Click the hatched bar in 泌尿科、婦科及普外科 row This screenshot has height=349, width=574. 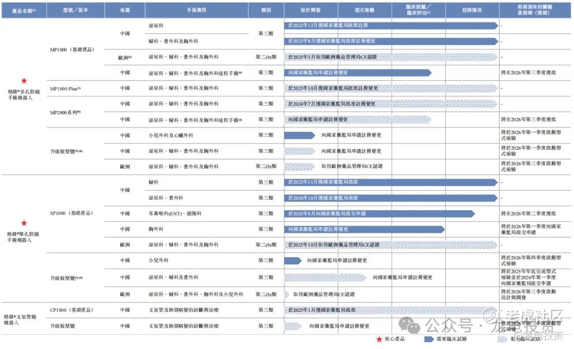tap(325, 277)
